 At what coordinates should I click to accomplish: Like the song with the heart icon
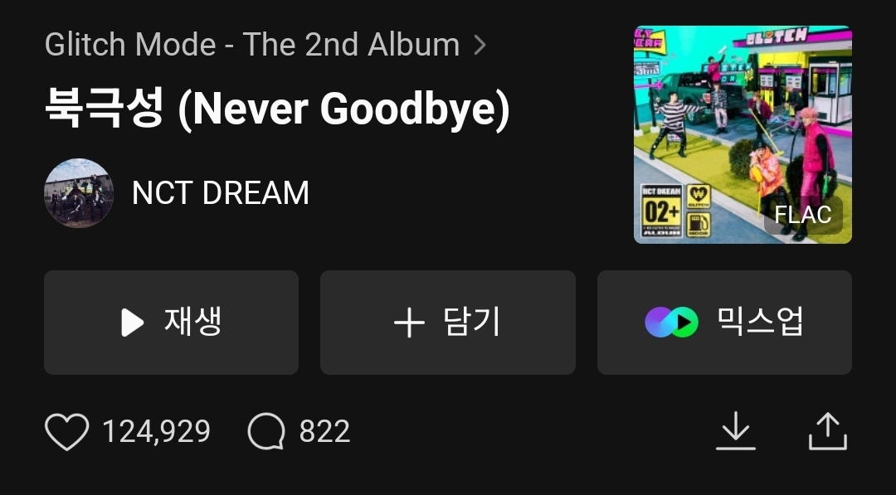click(67, 432)
